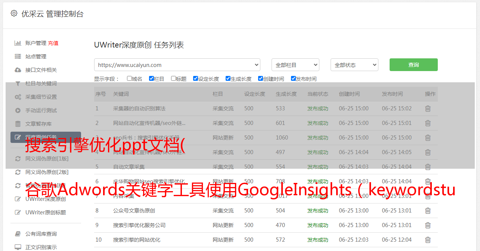Uncheck the 创建时间 display field checkbox

(x=260, y=79)
